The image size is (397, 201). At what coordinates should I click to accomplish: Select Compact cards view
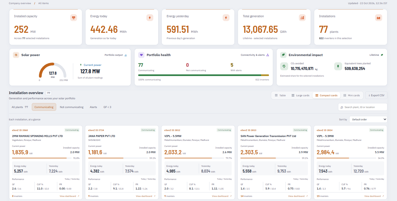click(x=326, y=95)
